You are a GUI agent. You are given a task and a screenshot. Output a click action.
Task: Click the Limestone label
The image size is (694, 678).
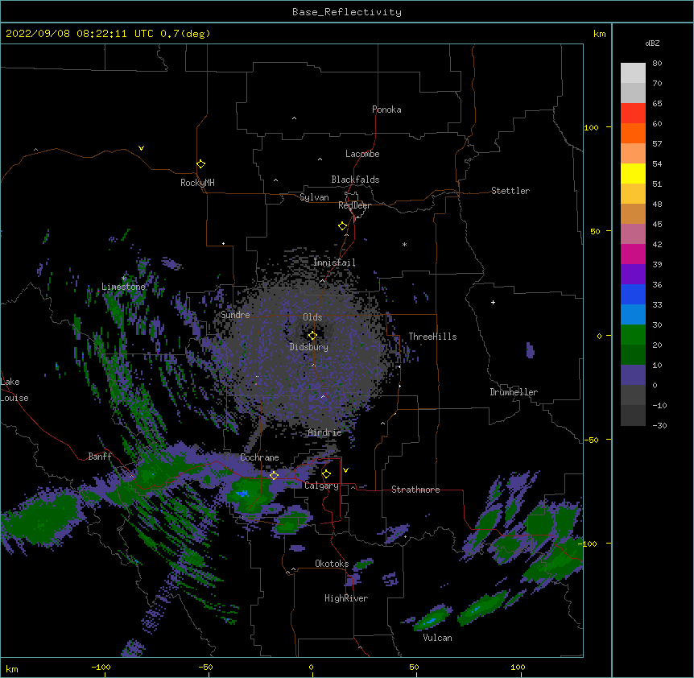(123, 287)
